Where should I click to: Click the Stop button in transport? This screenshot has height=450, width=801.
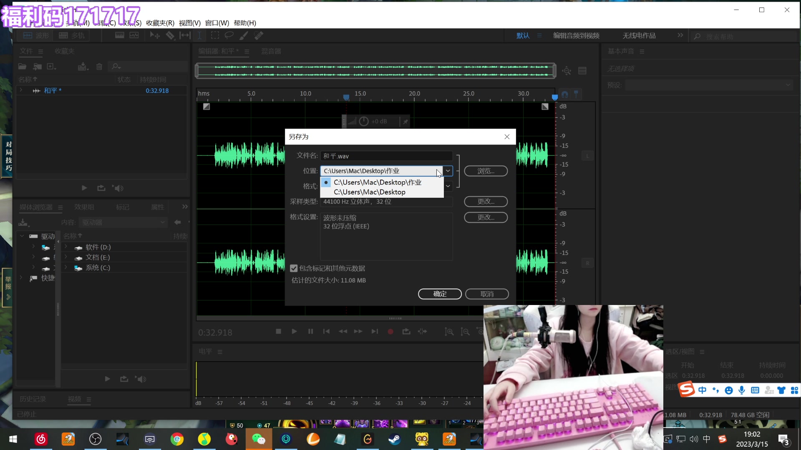click(278, 332)
